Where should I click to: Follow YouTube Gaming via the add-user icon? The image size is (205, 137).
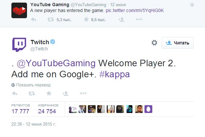(x=121, y=19)
